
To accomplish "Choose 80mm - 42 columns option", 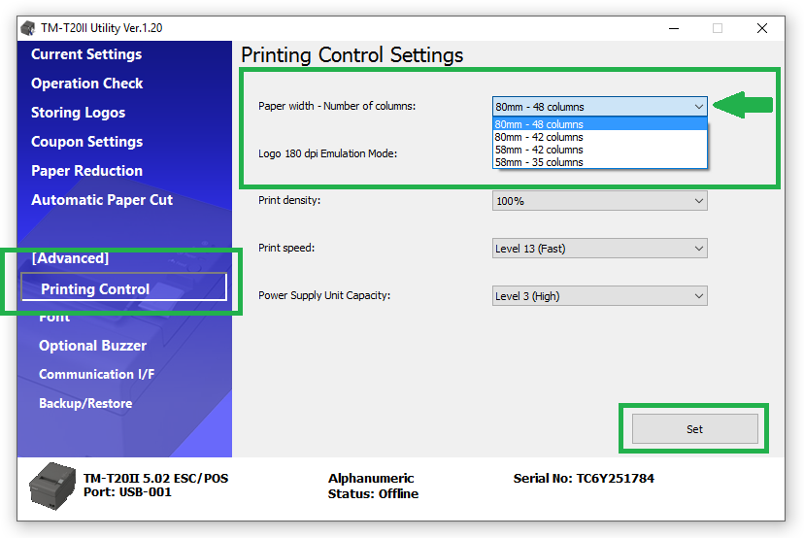I will point(599,137).
